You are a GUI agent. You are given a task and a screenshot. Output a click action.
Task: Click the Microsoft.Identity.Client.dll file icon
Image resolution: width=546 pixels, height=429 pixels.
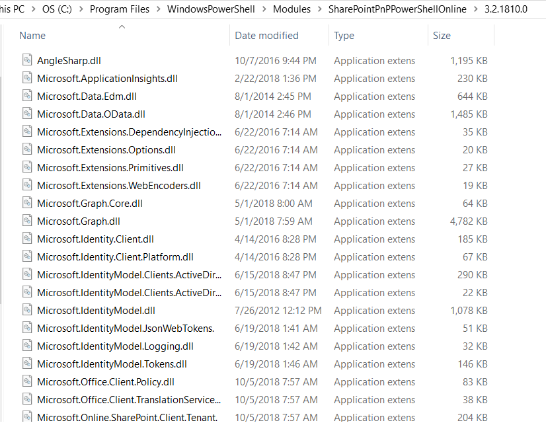pos(27,238)
